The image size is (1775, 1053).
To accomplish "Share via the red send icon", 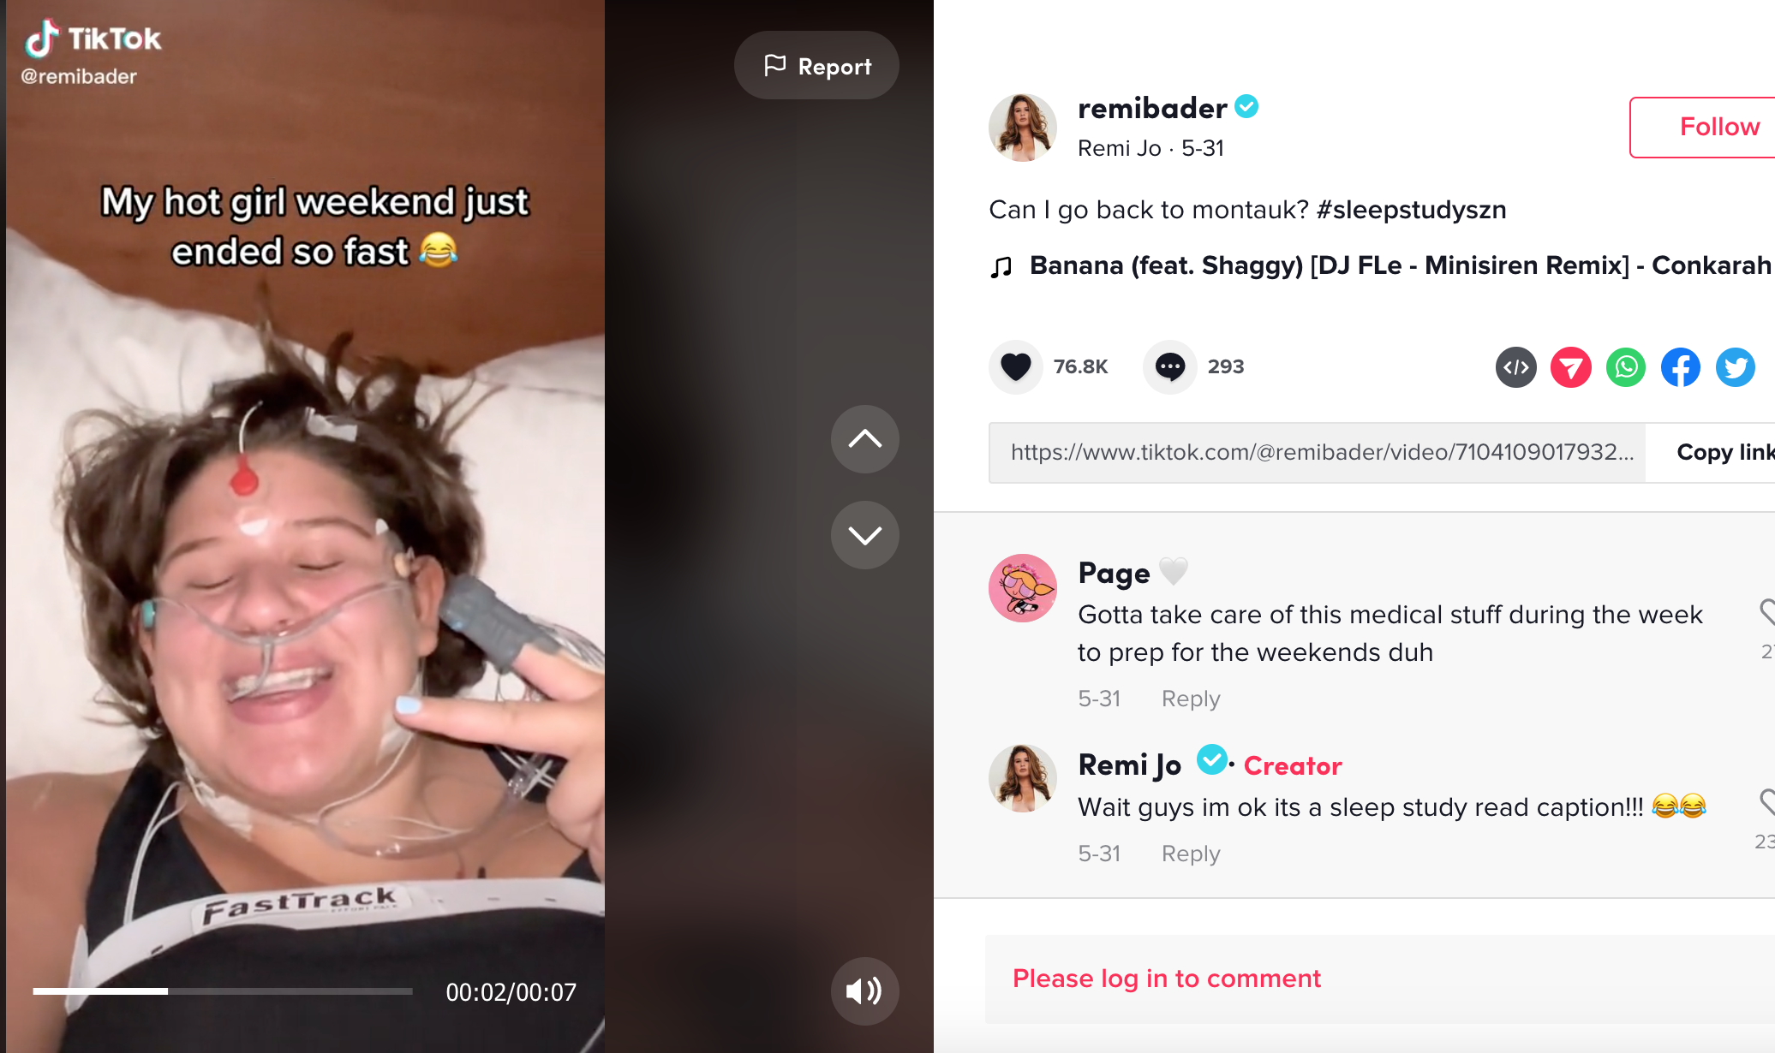I will (1571, 367).
